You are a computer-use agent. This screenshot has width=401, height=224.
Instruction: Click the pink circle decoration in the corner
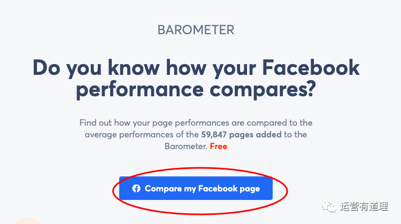tap(26, 221)
